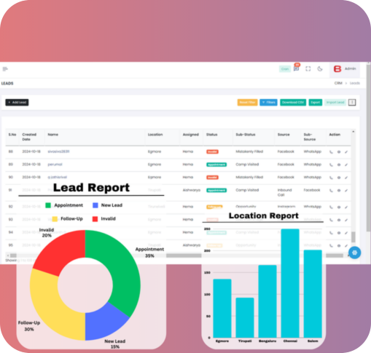Sort table by Name column header

click(53, 135)
